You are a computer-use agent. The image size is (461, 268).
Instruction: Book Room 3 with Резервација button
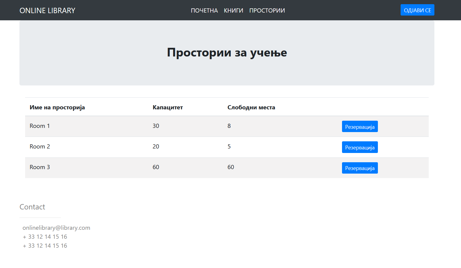[360, 168]
